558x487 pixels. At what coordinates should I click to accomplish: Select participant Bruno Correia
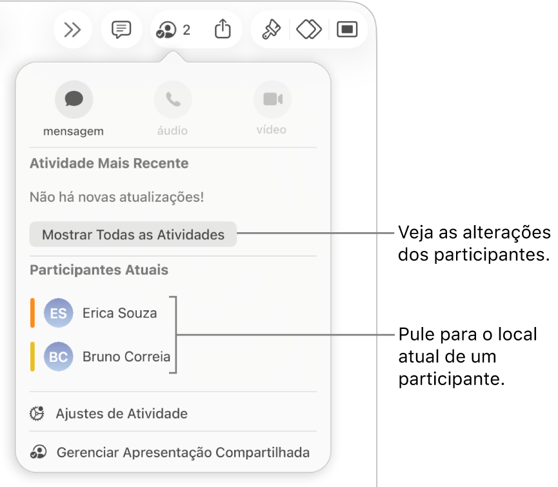pyautogui.click(x=126, y=357)
